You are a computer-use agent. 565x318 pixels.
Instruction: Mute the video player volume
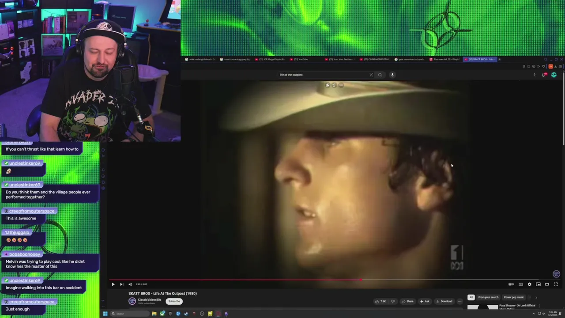point(130,284)
